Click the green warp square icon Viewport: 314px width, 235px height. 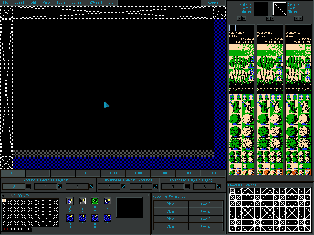95,201
